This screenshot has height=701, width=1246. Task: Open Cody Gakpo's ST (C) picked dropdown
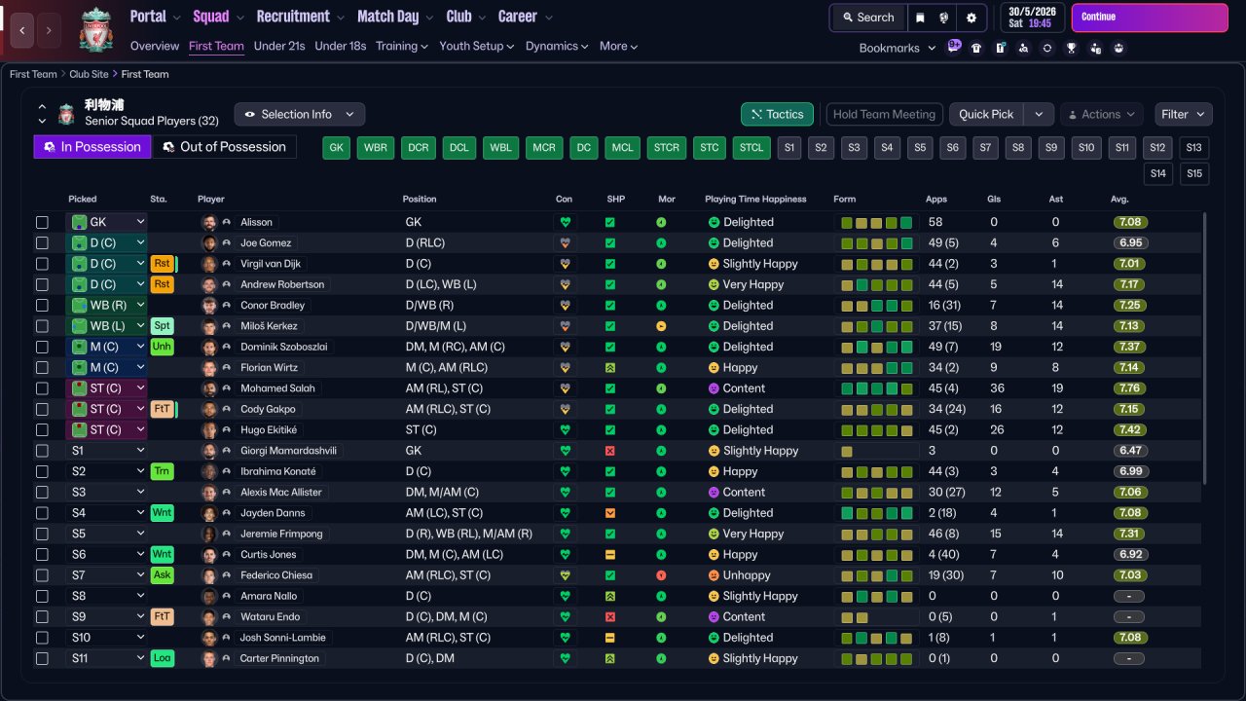pos(106,409)
